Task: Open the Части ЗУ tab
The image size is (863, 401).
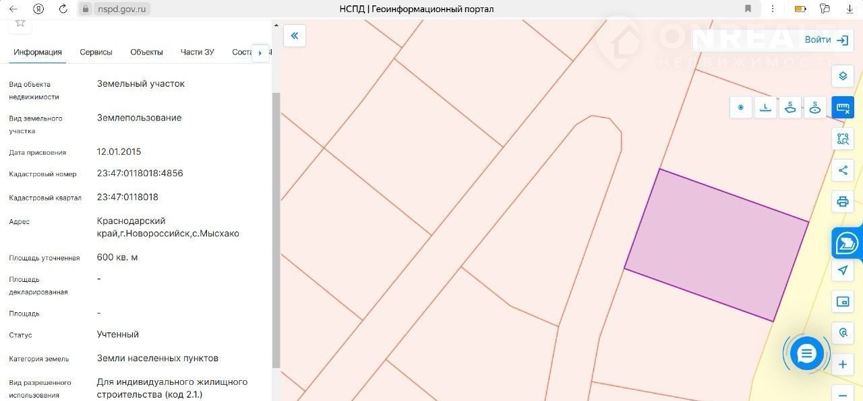Action: (197, 52)
